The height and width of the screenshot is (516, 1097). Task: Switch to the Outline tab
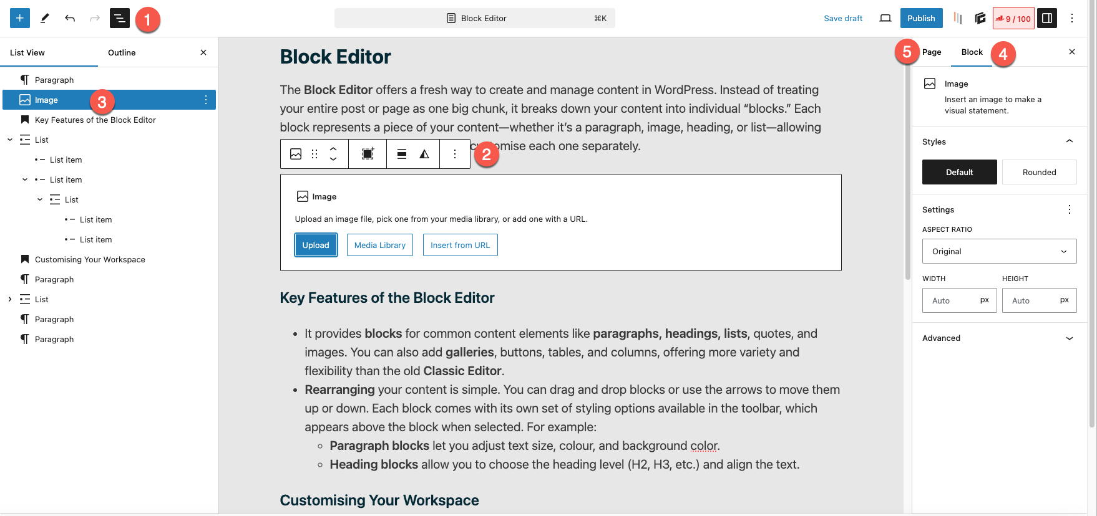[122, 52]
